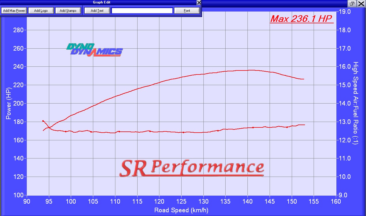
Task: Click the 125 tick on Road Speed axis
Action: click(181, 201)
